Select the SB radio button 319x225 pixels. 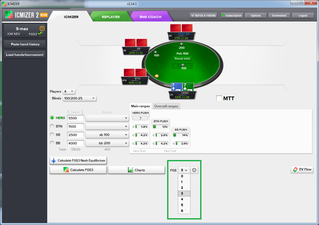(52, 135)
